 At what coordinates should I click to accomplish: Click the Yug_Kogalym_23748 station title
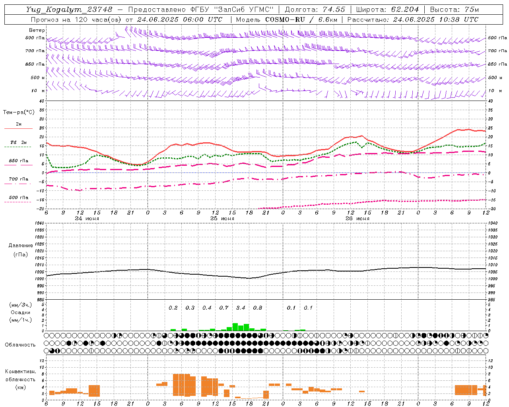tap(69, 10)
